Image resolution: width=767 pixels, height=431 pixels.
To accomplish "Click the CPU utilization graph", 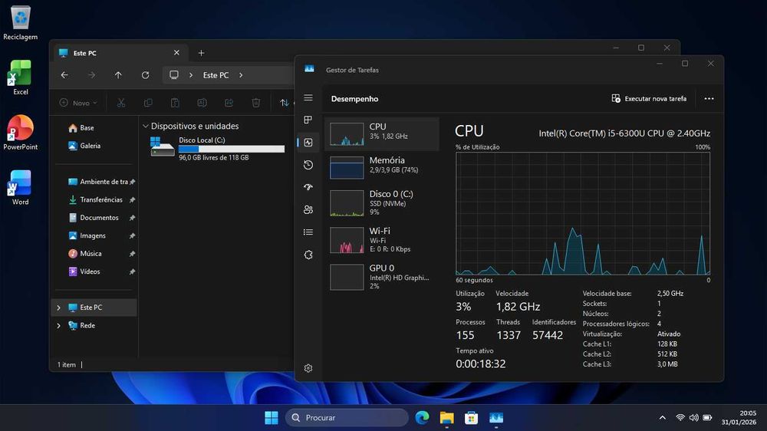I will (x=583, y=213).
